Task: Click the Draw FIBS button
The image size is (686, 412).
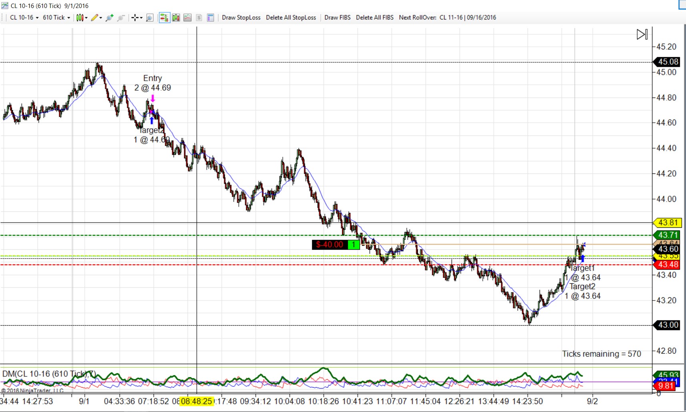Action: [337, 18]
